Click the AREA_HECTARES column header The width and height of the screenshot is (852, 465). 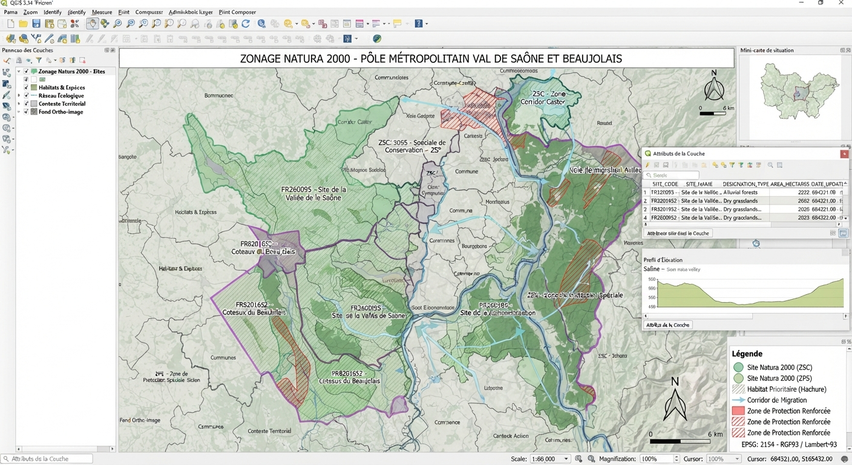coord(790,183)
